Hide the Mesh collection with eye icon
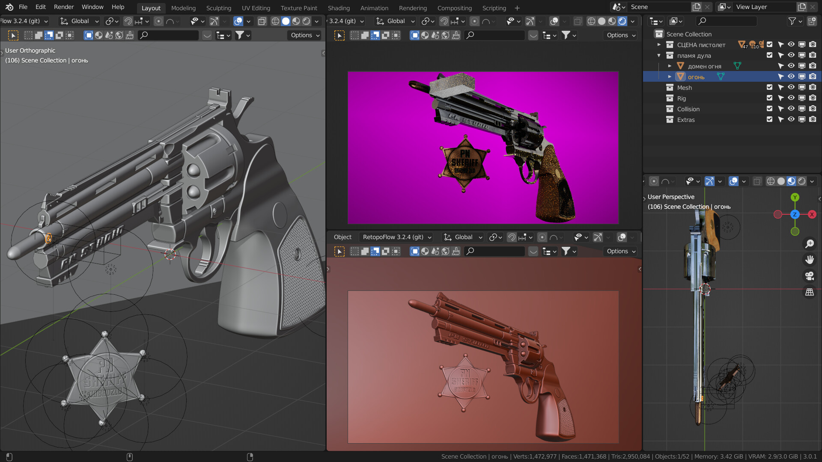Screen dimensions: 822x462 (791, 87)
